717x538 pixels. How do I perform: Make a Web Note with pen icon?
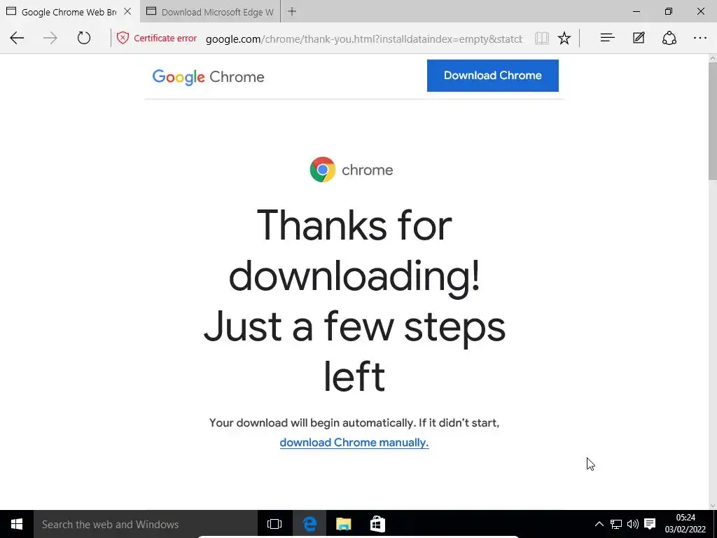[639, 38]
